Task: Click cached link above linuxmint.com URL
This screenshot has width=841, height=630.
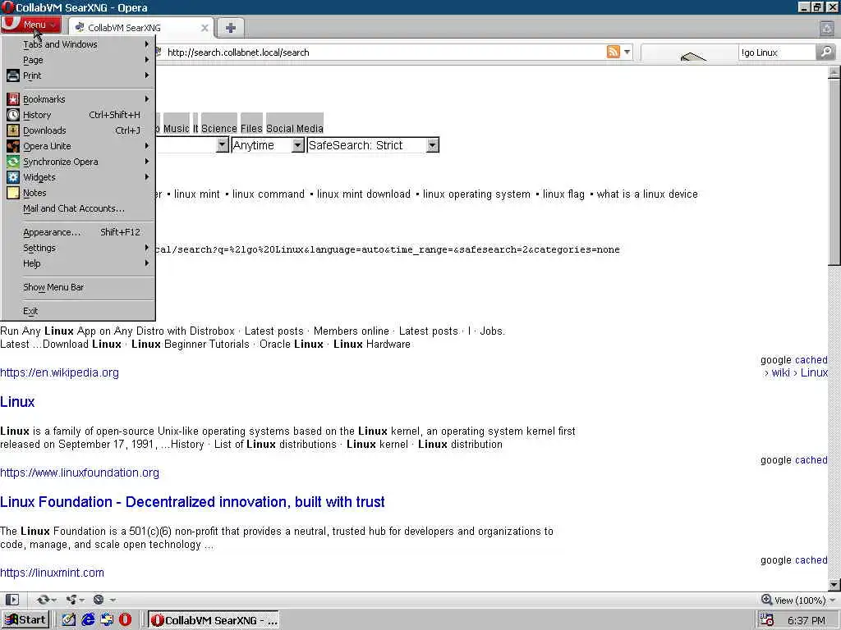Action: pos(811,560)
